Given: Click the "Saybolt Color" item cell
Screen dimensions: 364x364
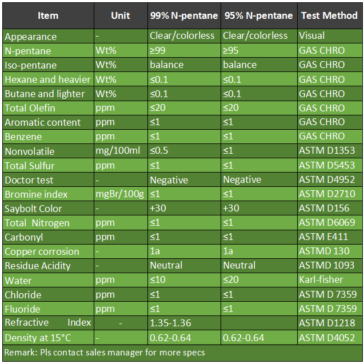Looking at the screenshot, I should tap(33, 209).
